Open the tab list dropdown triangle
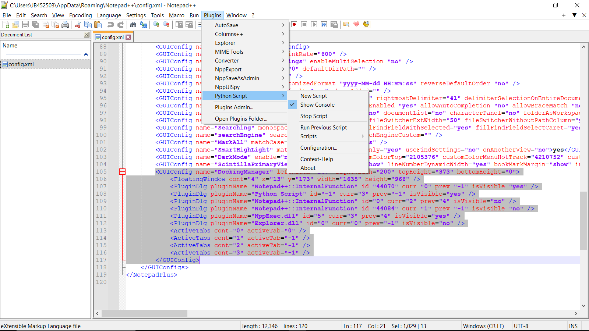Viewport: 589px width, 331px height. (x=574, y=15)
